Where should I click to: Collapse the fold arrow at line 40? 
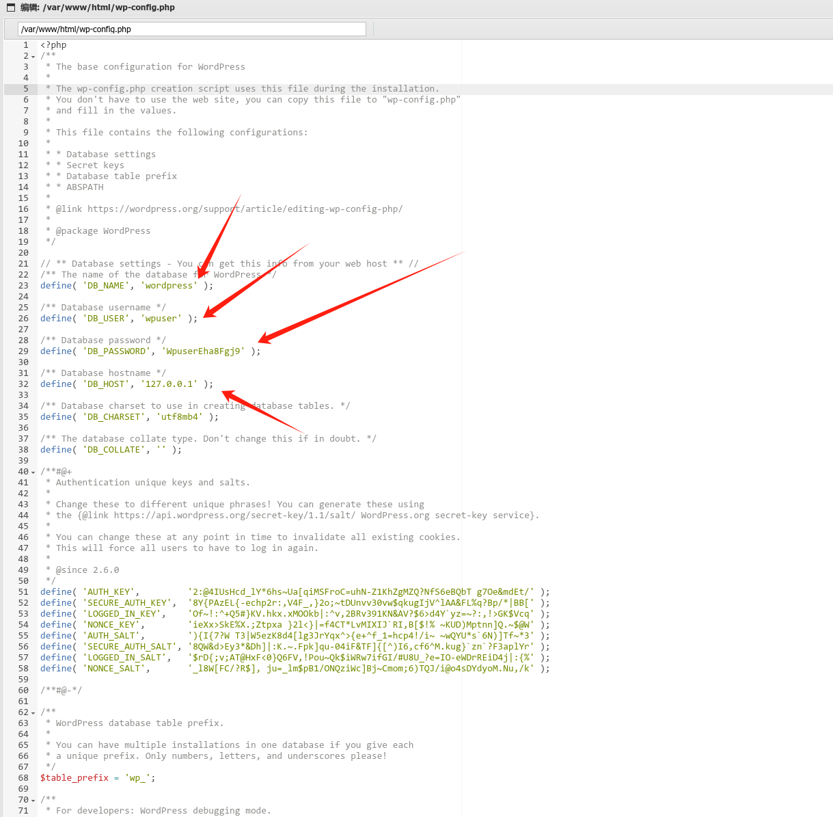point(33,472)
